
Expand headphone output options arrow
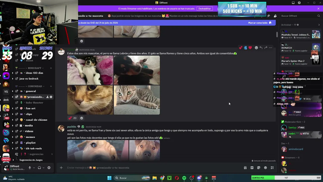pyautogui.click(x=43, y=168)
